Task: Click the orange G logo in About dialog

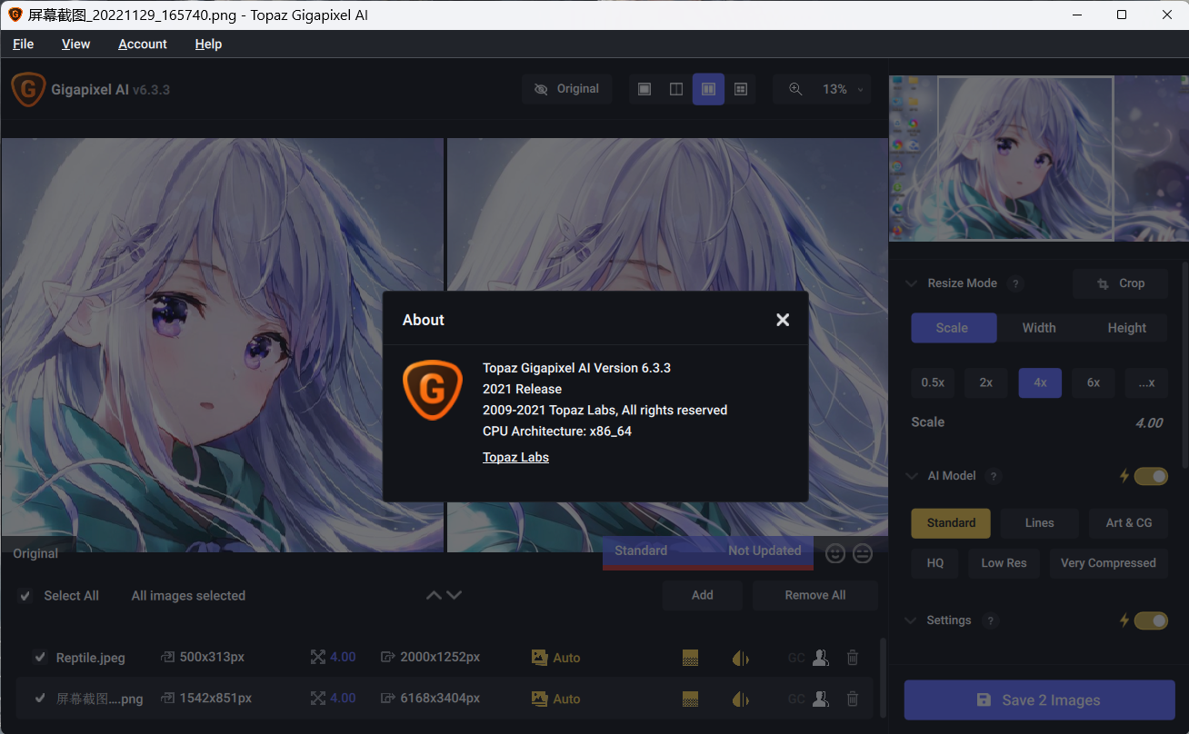Action: click(x=433, y=390)
